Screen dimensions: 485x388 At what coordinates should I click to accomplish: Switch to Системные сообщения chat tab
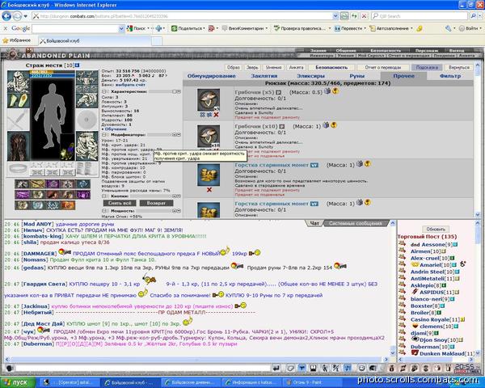click(x=356, y=223)
